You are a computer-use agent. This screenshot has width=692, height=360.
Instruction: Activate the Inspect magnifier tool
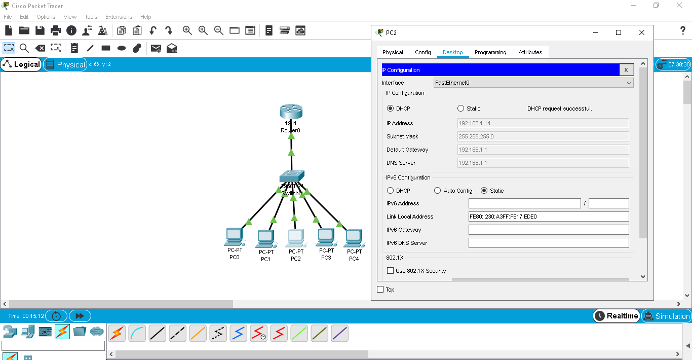click(24, 48)
